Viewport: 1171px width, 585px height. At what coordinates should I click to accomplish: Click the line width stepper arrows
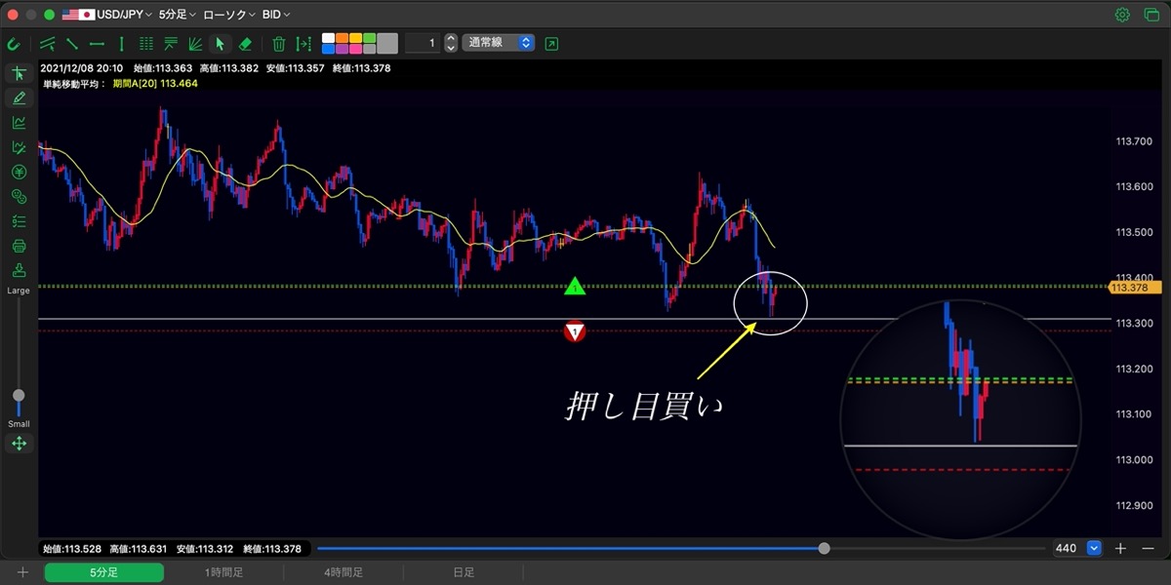coord(451,43)
